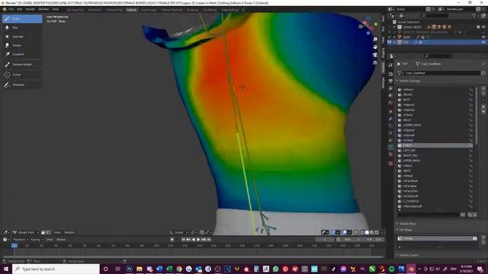The height and width of the screenshot is (274, 488).
Task: Toggle camera view icon in viewport
Action: coord(375,55)
